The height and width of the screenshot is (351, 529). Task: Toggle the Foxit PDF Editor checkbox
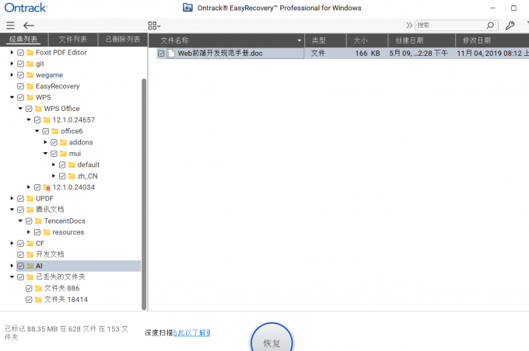(x=20, y=53)
